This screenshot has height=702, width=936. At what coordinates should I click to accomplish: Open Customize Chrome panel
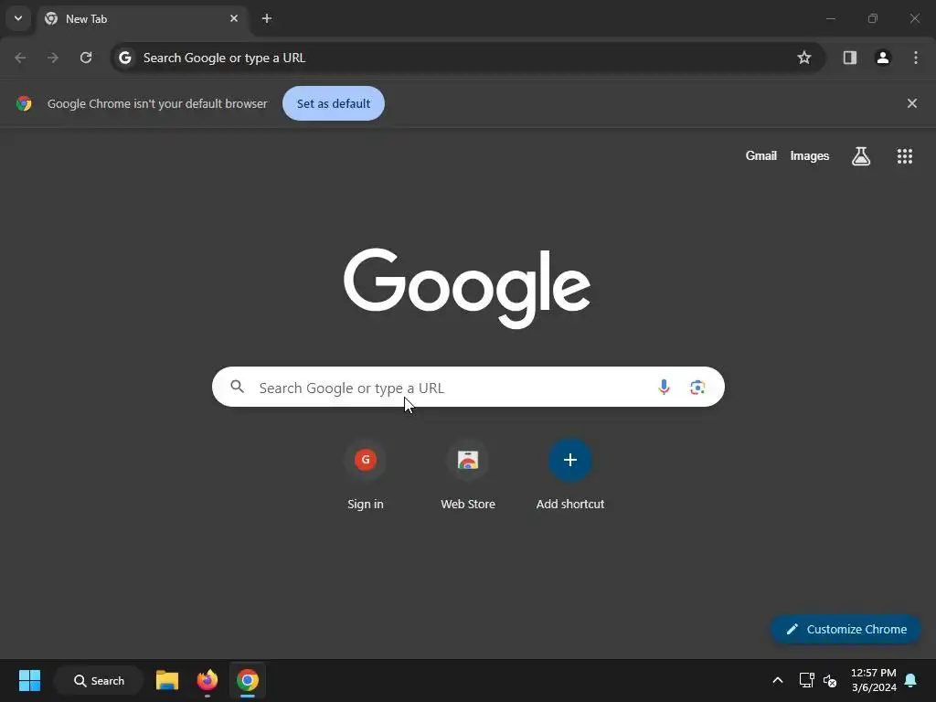(x=846, y=629)
